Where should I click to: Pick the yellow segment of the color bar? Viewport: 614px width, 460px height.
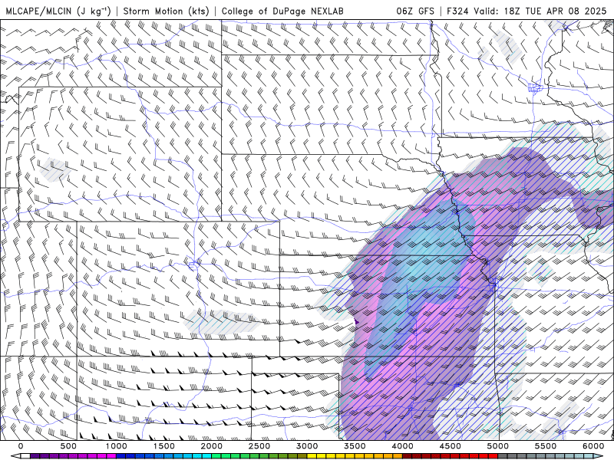pos(312,456)
